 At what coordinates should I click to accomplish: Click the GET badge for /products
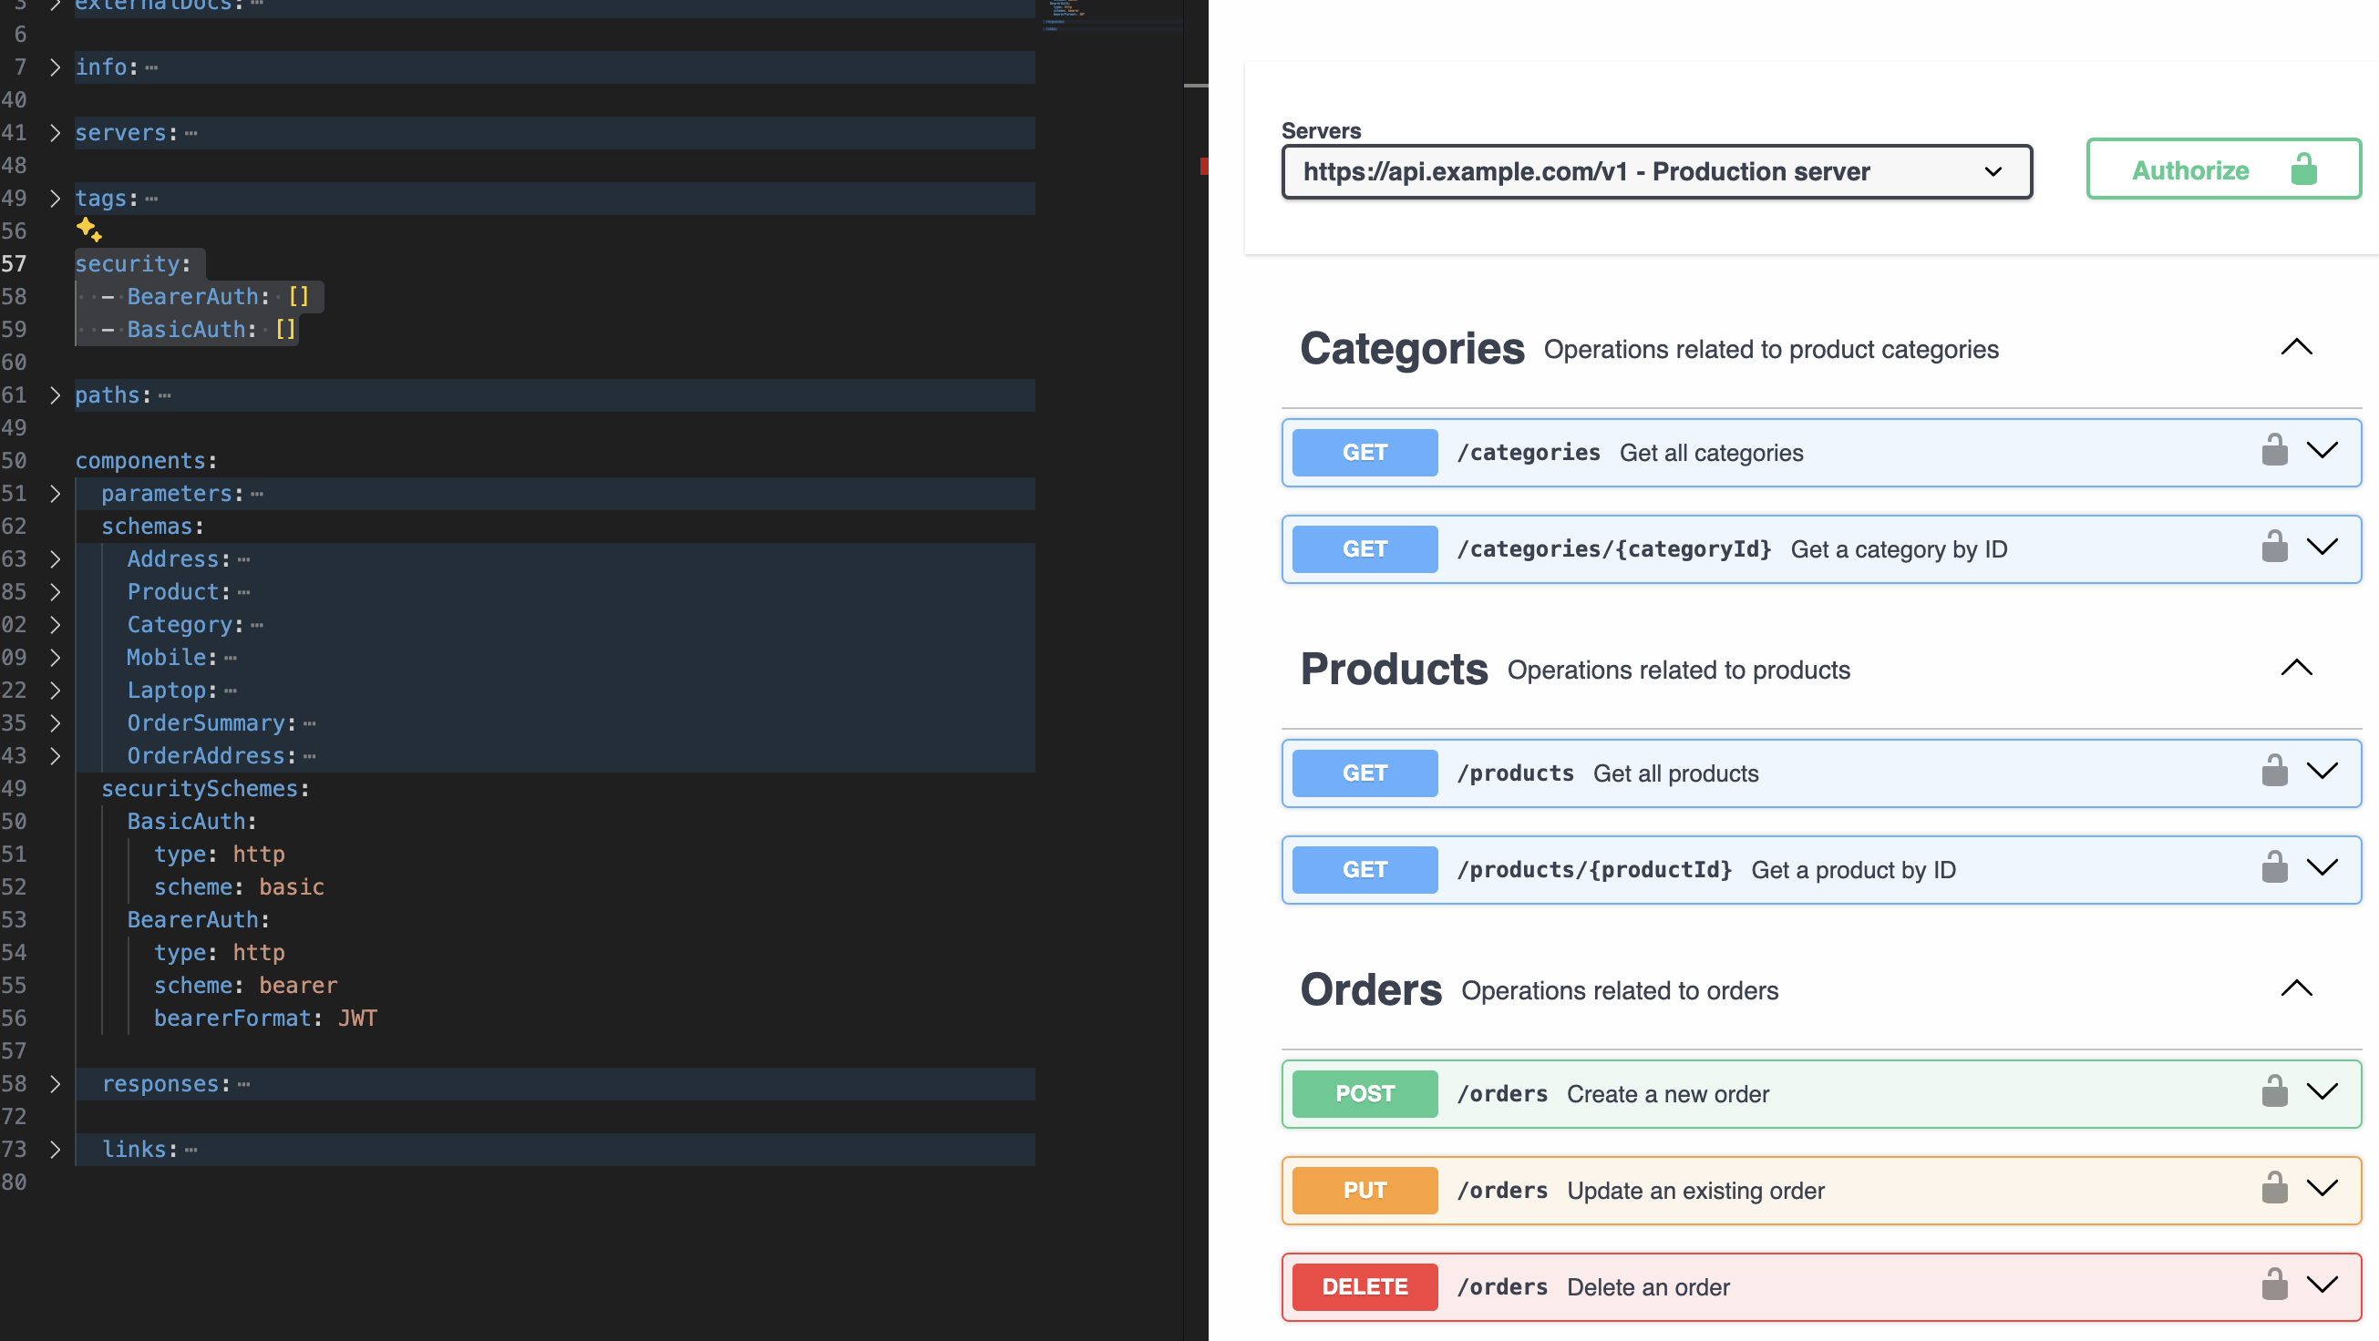coord(1364,773)
